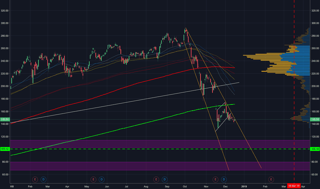Click the right green '100.42' price label
The image size is (320, 189).
click(x=315, y=149)
